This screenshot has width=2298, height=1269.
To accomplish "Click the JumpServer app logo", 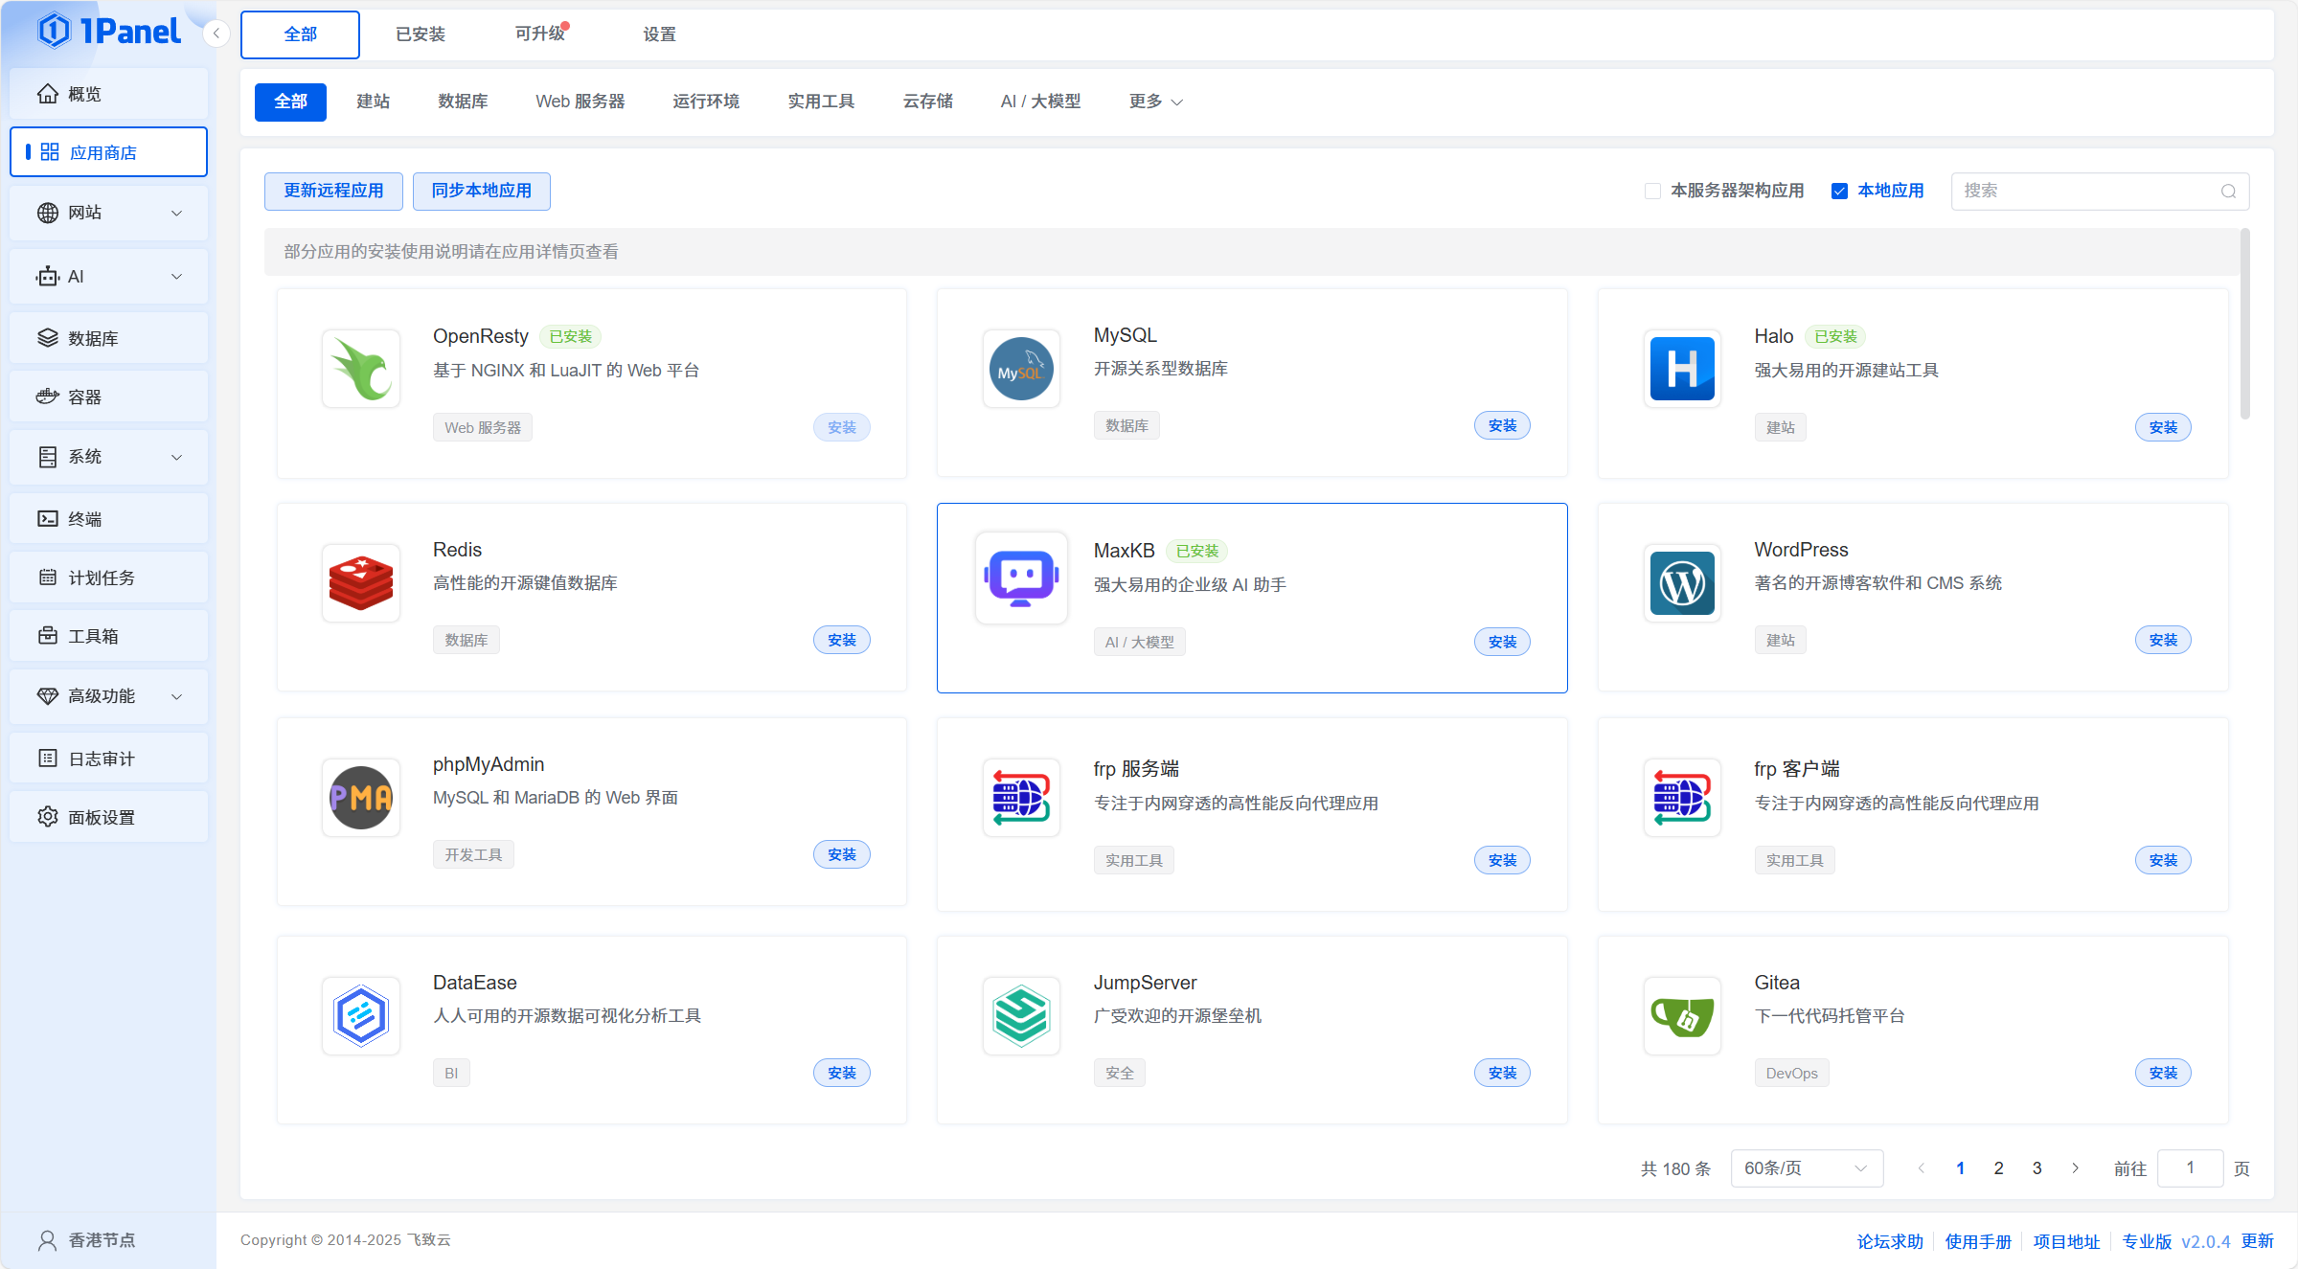I will (1021, 1016).
